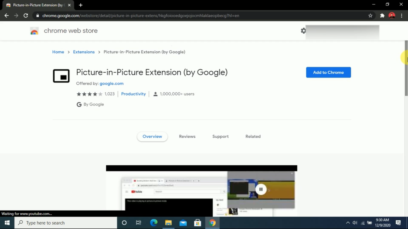Mute system volume via the speaker icon

tap(354, 223)
